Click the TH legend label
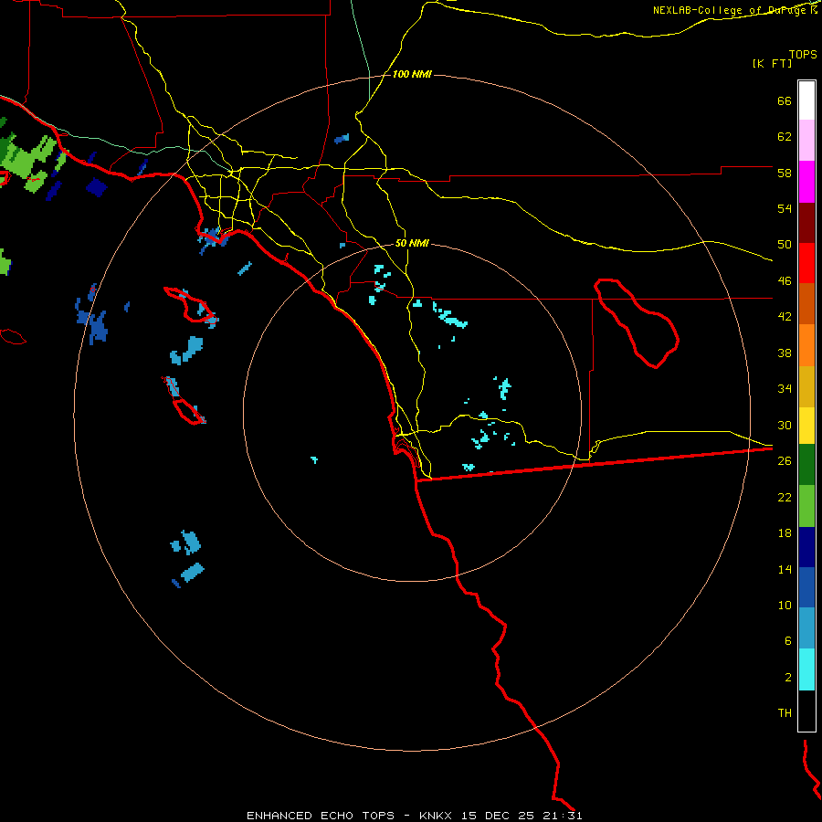Viewport: 822px width, 822px height. coord(785,713)
